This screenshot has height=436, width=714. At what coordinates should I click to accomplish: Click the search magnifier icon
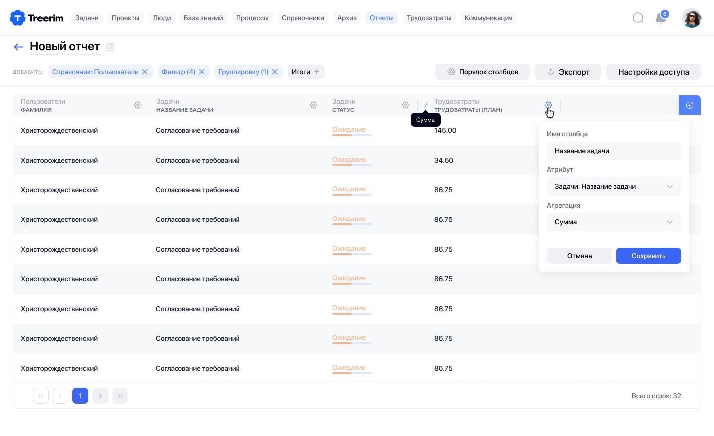click(638, 18)
